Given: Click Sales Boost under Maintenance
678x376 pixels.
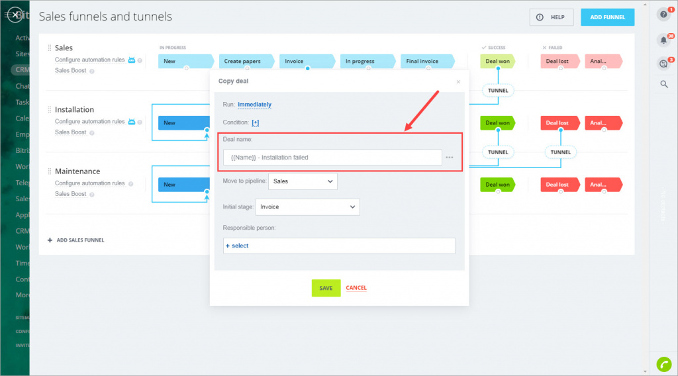Looking at the screenshot, I should [x=70, y=194].
